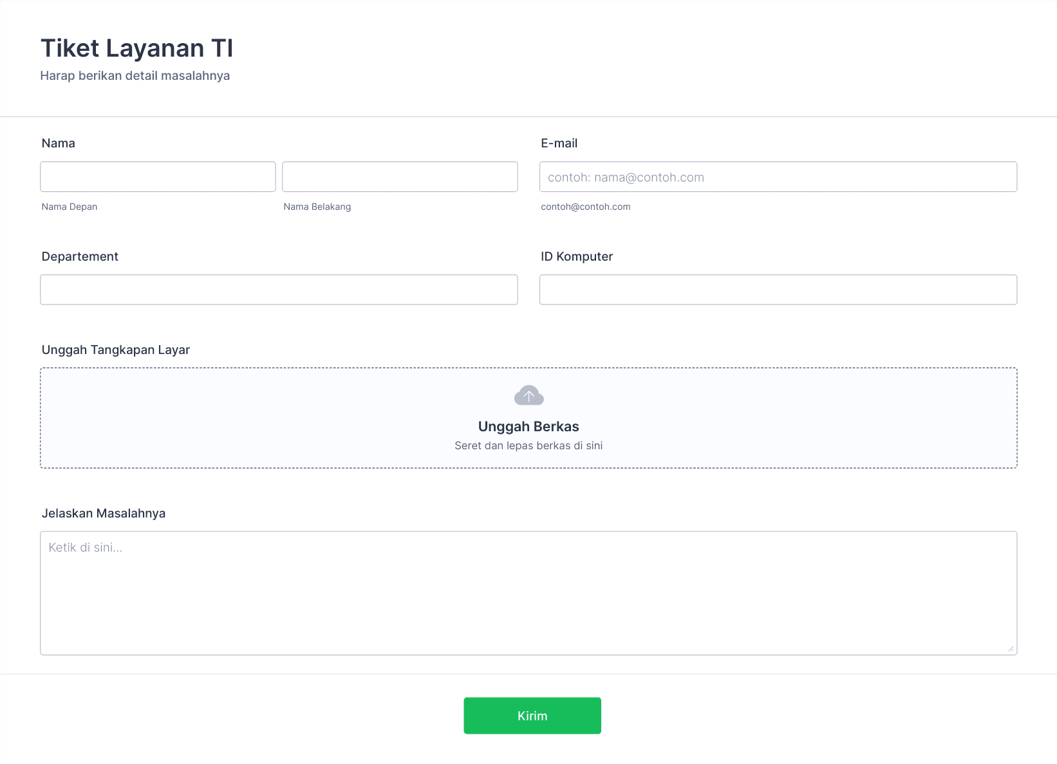1057x764 pixels.
Task: Click the E-mail field label
Action: pos(559,143)
